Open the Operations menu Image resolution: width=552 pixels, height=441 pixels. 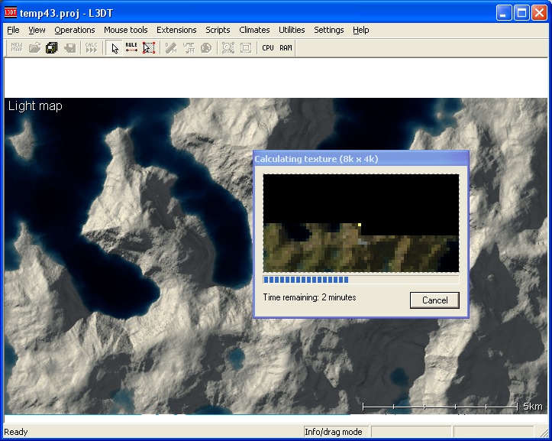pos(75,30)
